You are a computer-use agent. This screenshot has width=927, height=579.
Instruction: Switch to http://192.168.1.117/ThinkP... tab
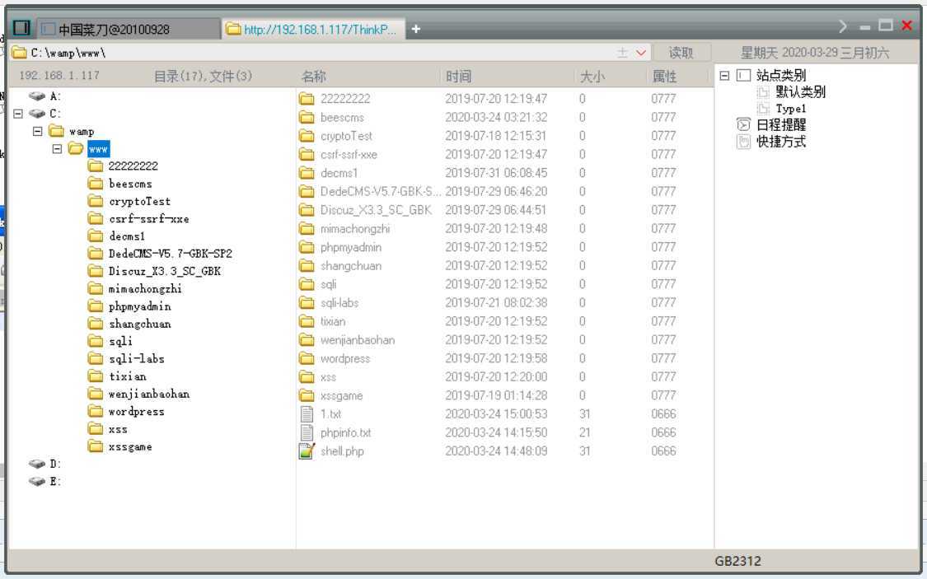(x=313, y=29)
